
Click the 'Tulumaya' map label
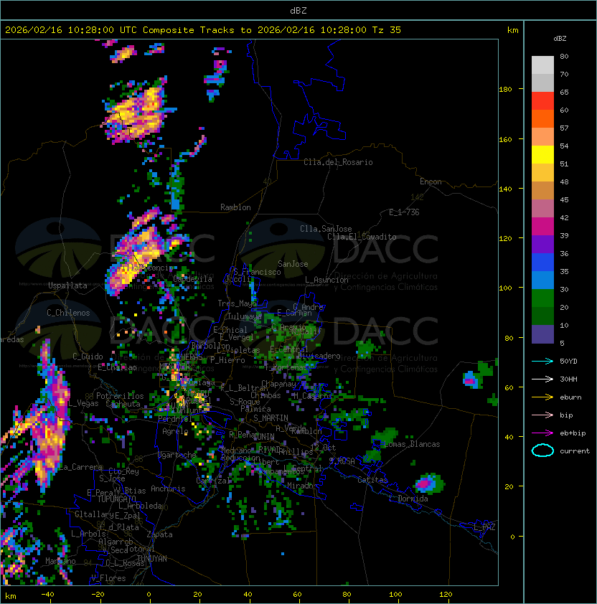tap(245, 316)
